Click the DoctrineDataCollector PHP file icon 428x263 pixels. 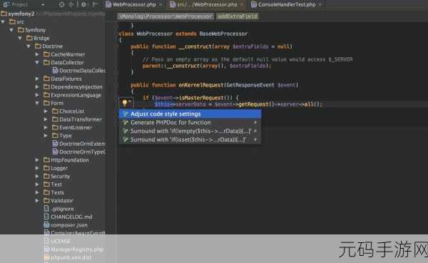coord(55,71)
